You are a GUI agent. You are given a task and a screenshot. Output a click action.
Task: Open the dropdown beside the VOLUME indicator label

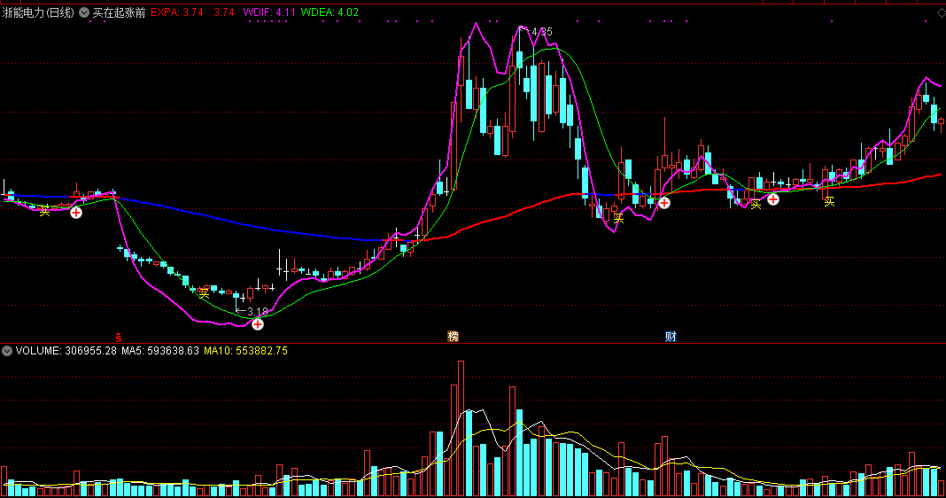(6, 351)
